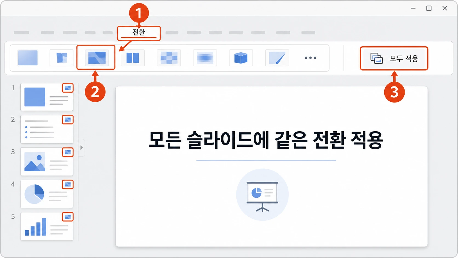The width and height of the screenshot is (458, 258).
Task: Choose the second transition effect with folded page
Action: coord(61,58)
